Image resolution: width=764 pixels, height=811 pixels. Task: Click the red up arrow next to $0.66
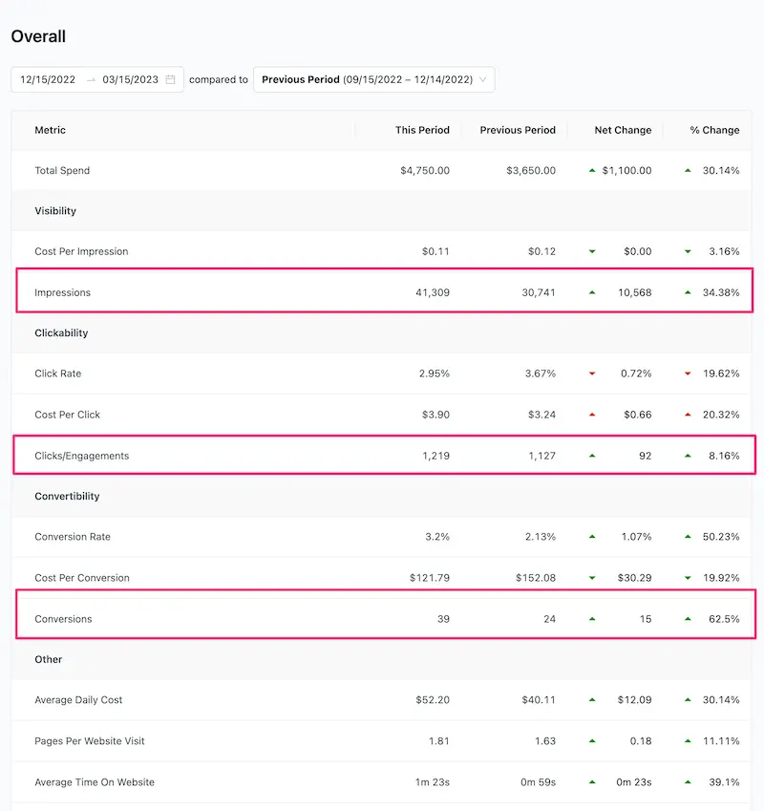tap(592, 415)
